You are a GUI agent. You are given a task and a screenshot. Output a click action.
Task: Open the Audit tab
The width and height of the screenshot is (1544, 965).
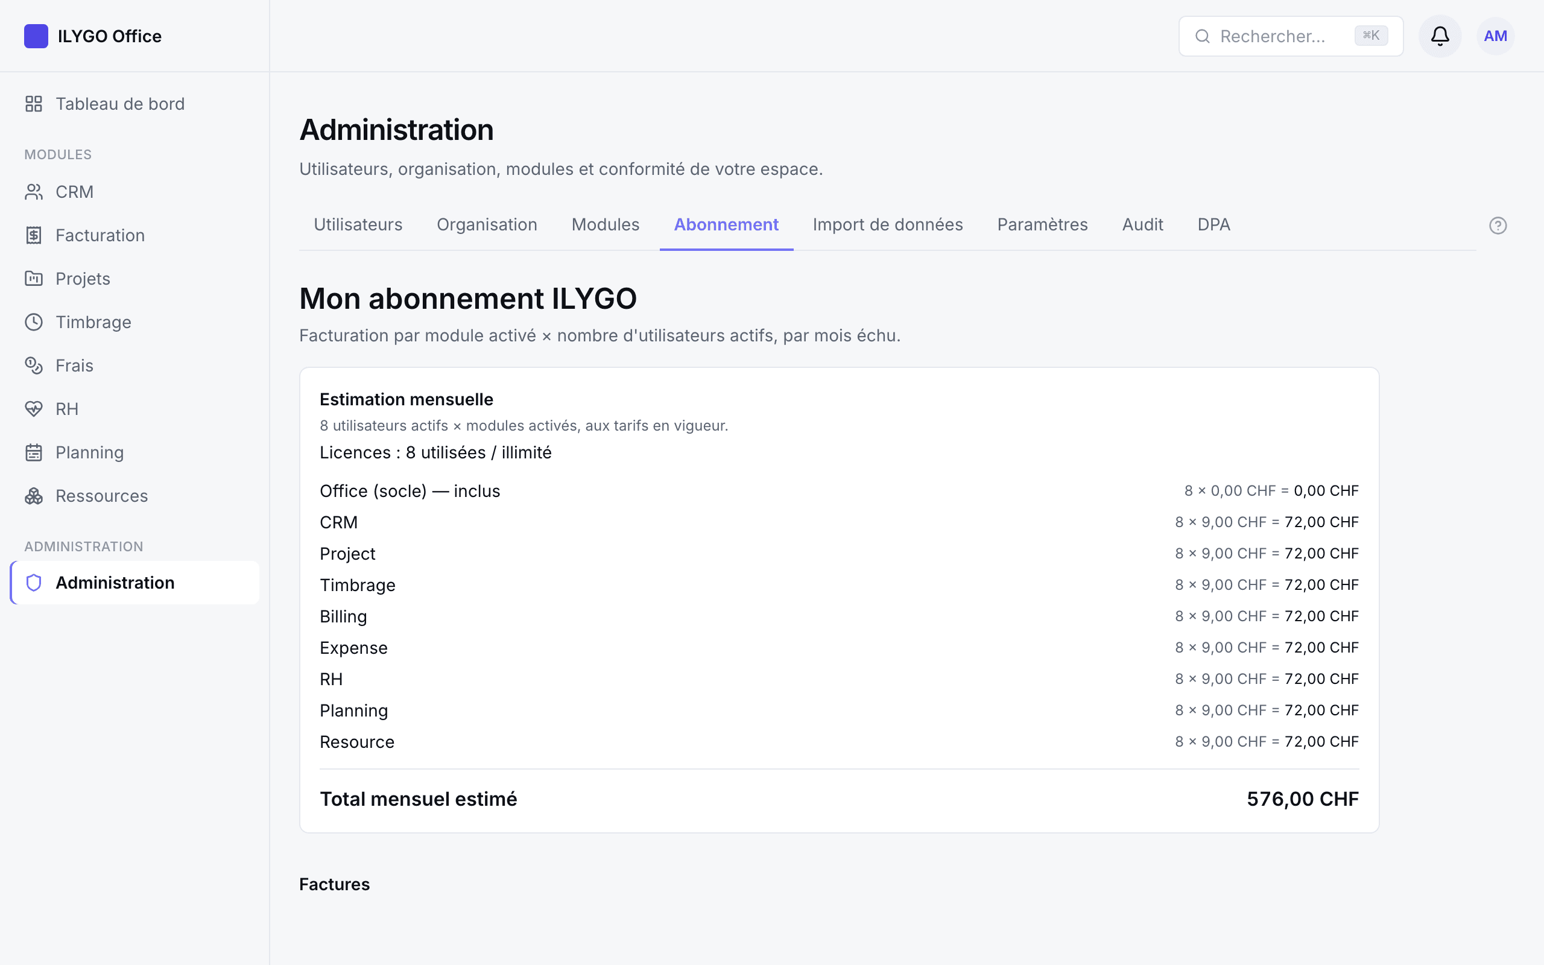1142,224
